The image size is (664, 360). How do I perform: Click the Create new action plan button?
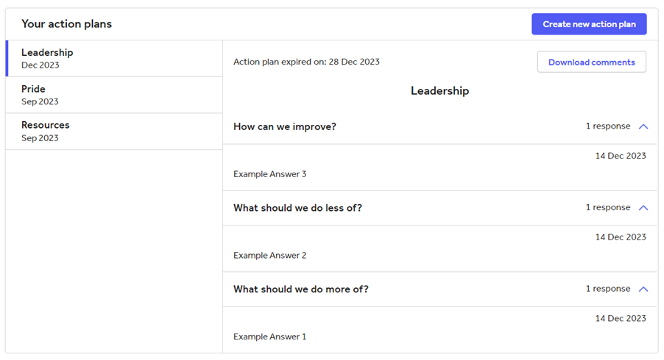pos(589,24)
